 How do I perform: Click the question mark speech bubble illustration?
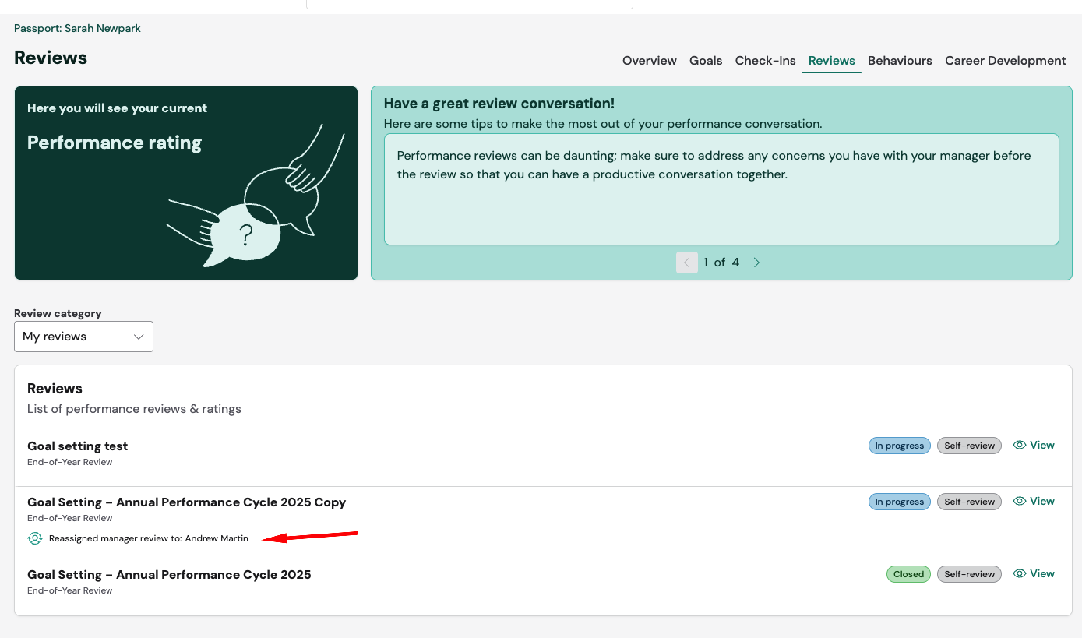pyautogui.click(x=245, y=234)
